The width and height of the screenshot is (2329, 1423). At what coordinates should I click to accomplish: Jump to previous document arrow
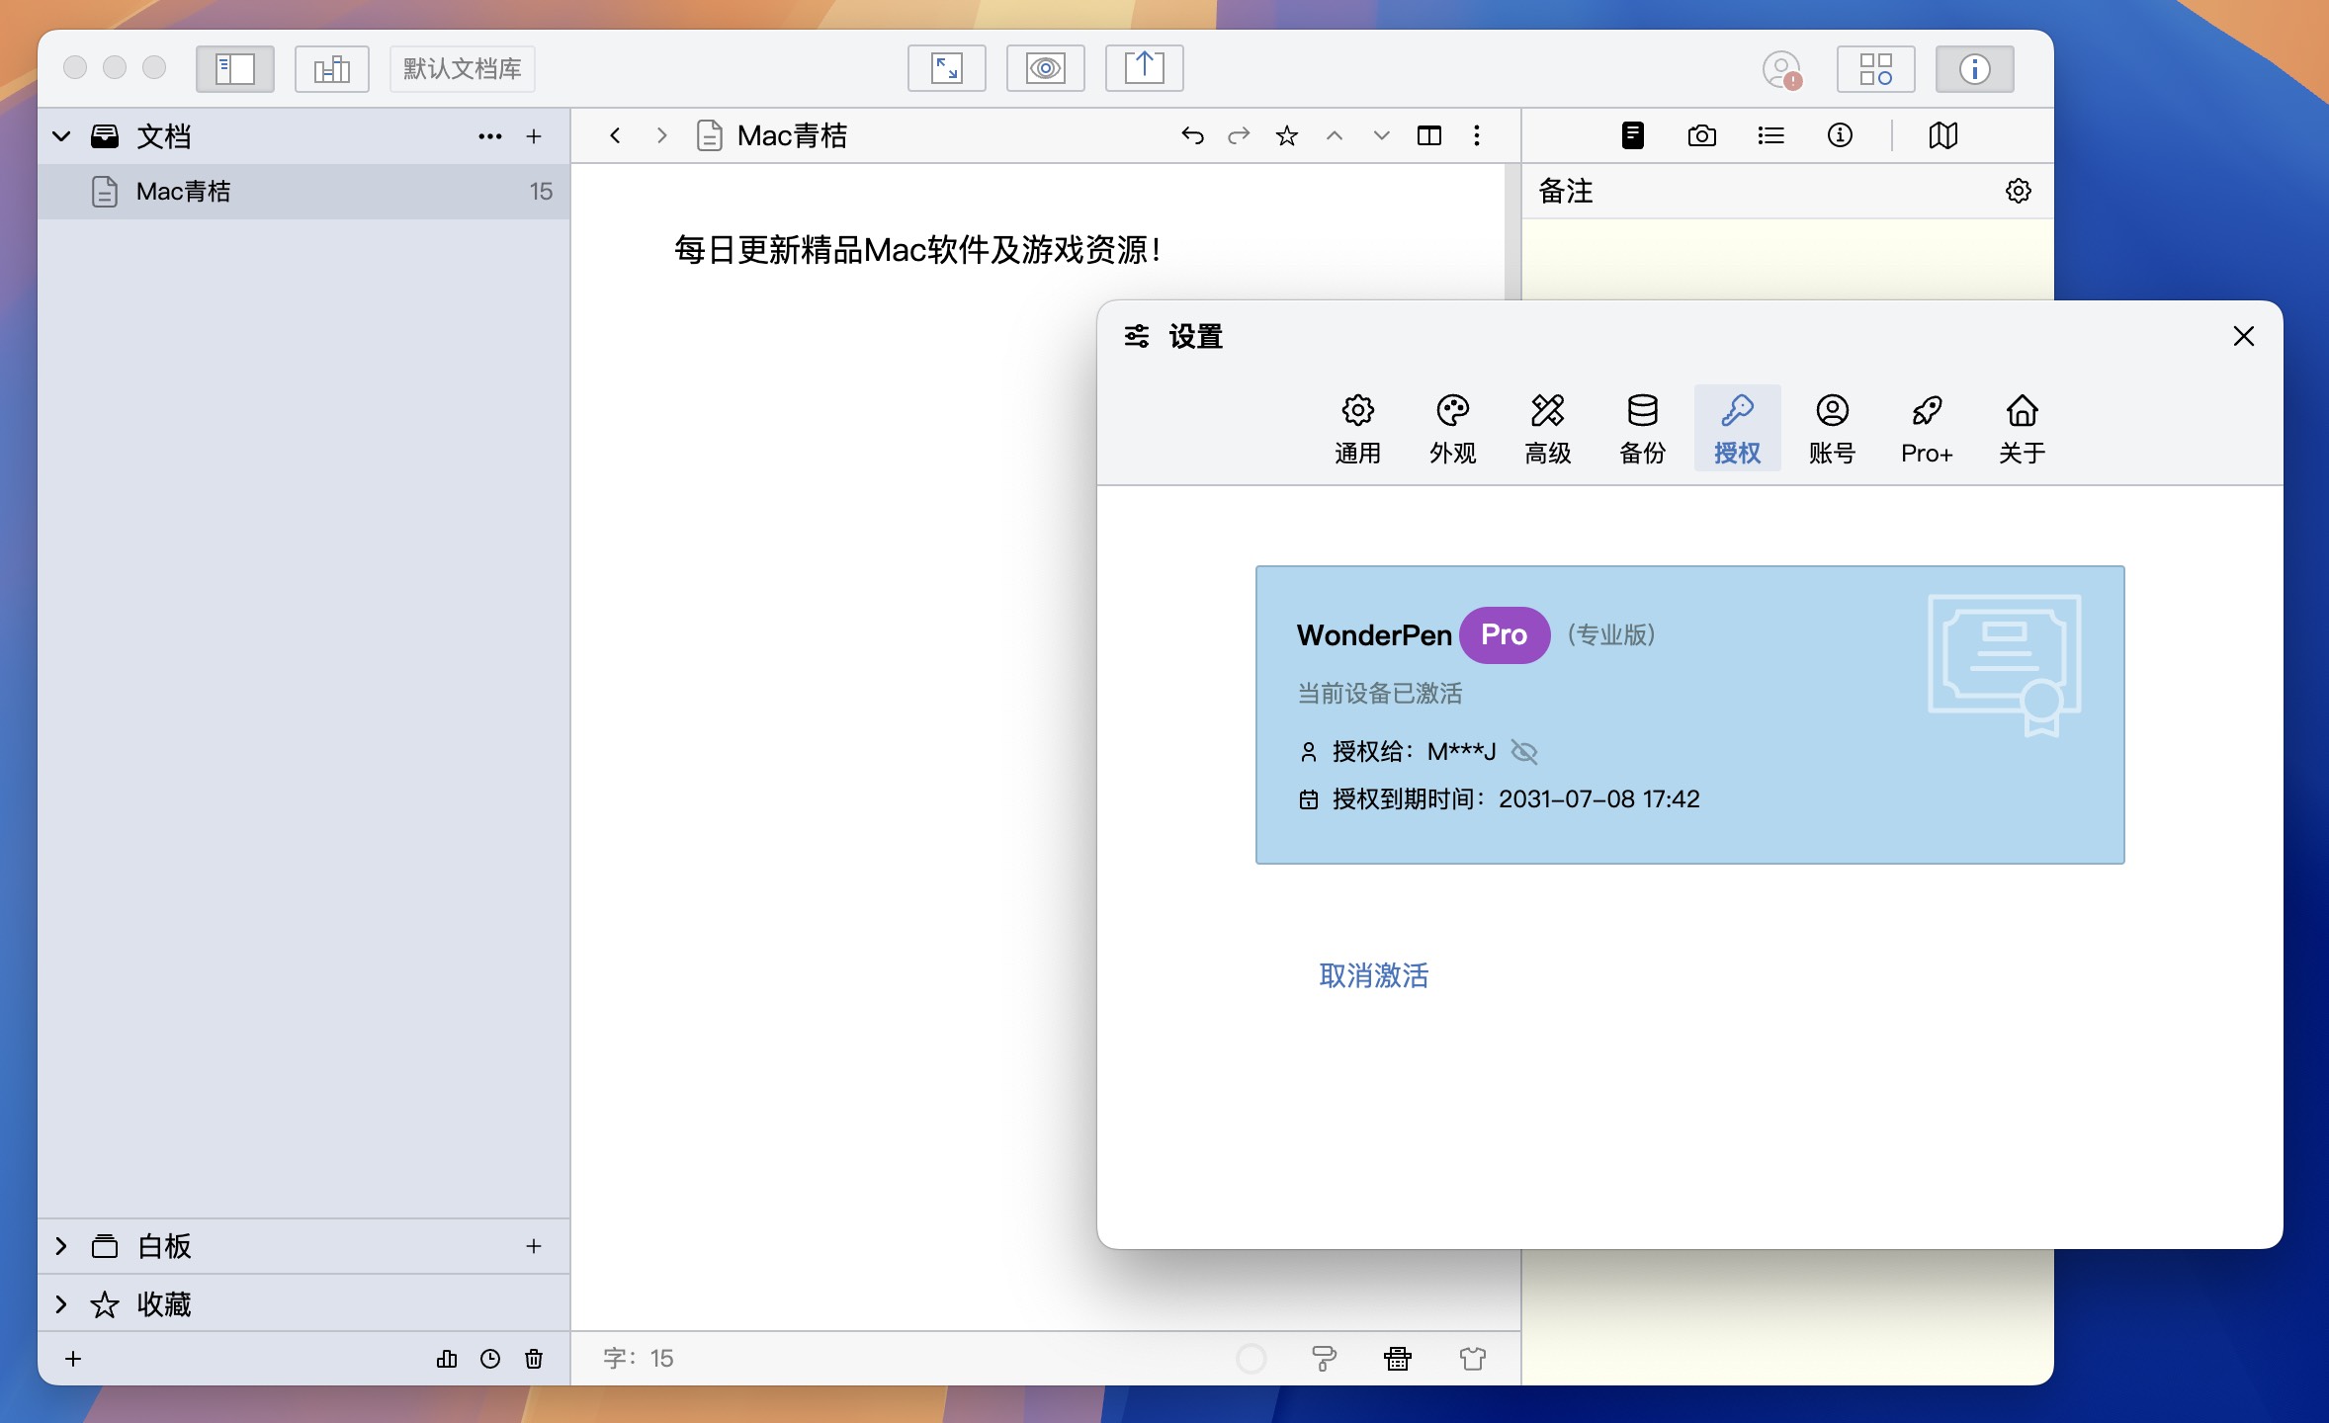click(1335, 135)
